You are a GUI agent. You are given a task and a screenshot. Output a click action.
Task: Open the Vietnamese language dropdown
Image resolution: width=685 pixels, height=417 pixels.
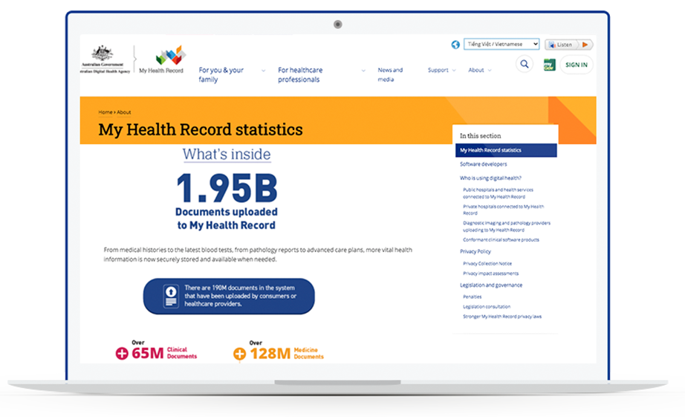tap(501, 44)
